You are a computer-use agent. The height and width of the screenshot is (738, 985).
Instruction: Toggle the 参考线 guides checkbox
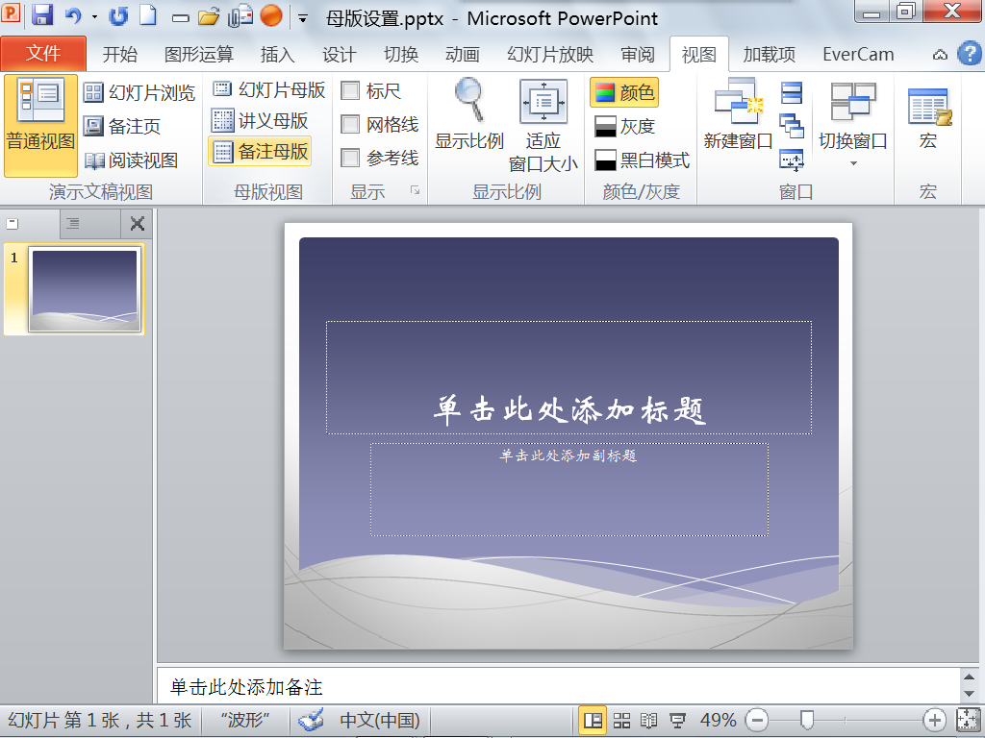(350, 158)
